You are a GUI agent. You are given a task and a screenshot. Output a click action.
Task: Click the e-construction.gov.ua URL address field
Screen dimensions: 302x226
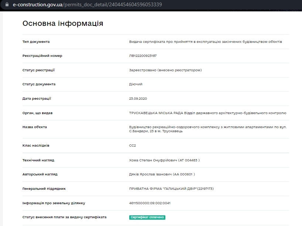(x=87, y=4)
